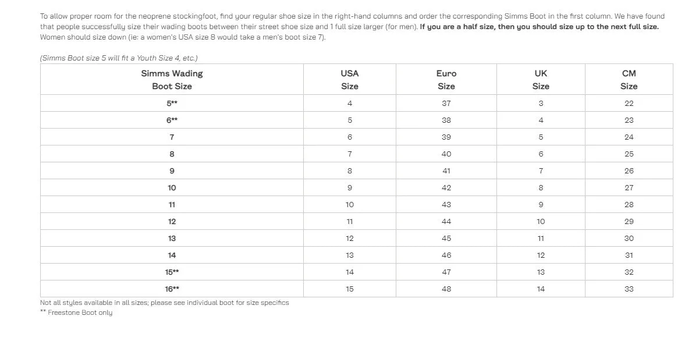
Task: Select boot size 5** row cell
Action: [172, 103]
